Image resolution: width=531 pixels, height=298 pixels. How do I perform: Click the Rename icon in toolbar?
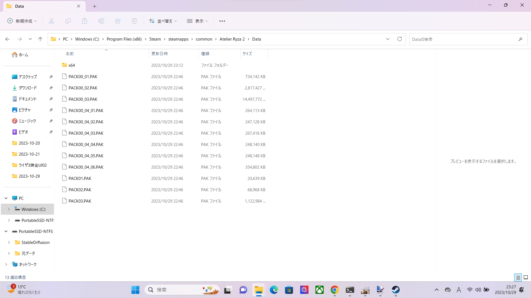pyautogui.click(x=101, y=21)
